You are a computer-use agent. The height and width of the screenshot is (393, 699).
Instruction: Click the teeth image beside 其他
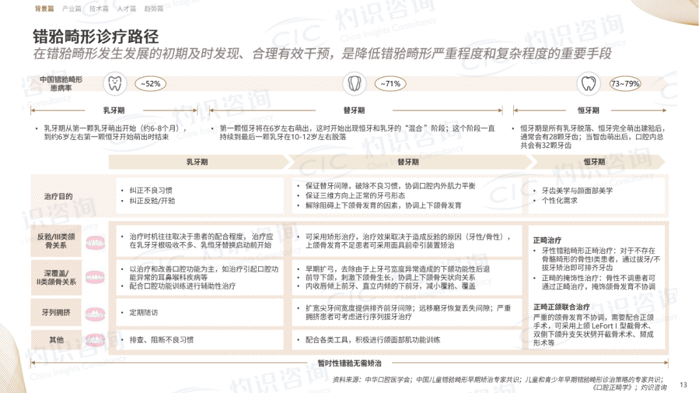tap(95, 341)
